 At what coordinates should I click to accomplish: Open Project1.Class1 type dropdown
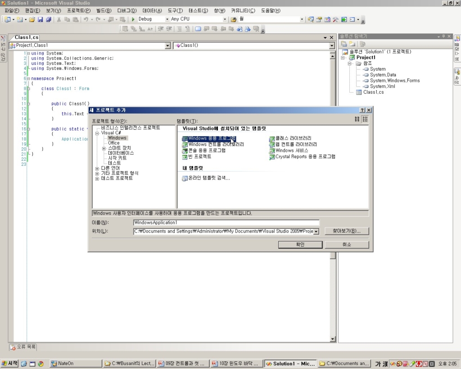click(x=167, y=46)
